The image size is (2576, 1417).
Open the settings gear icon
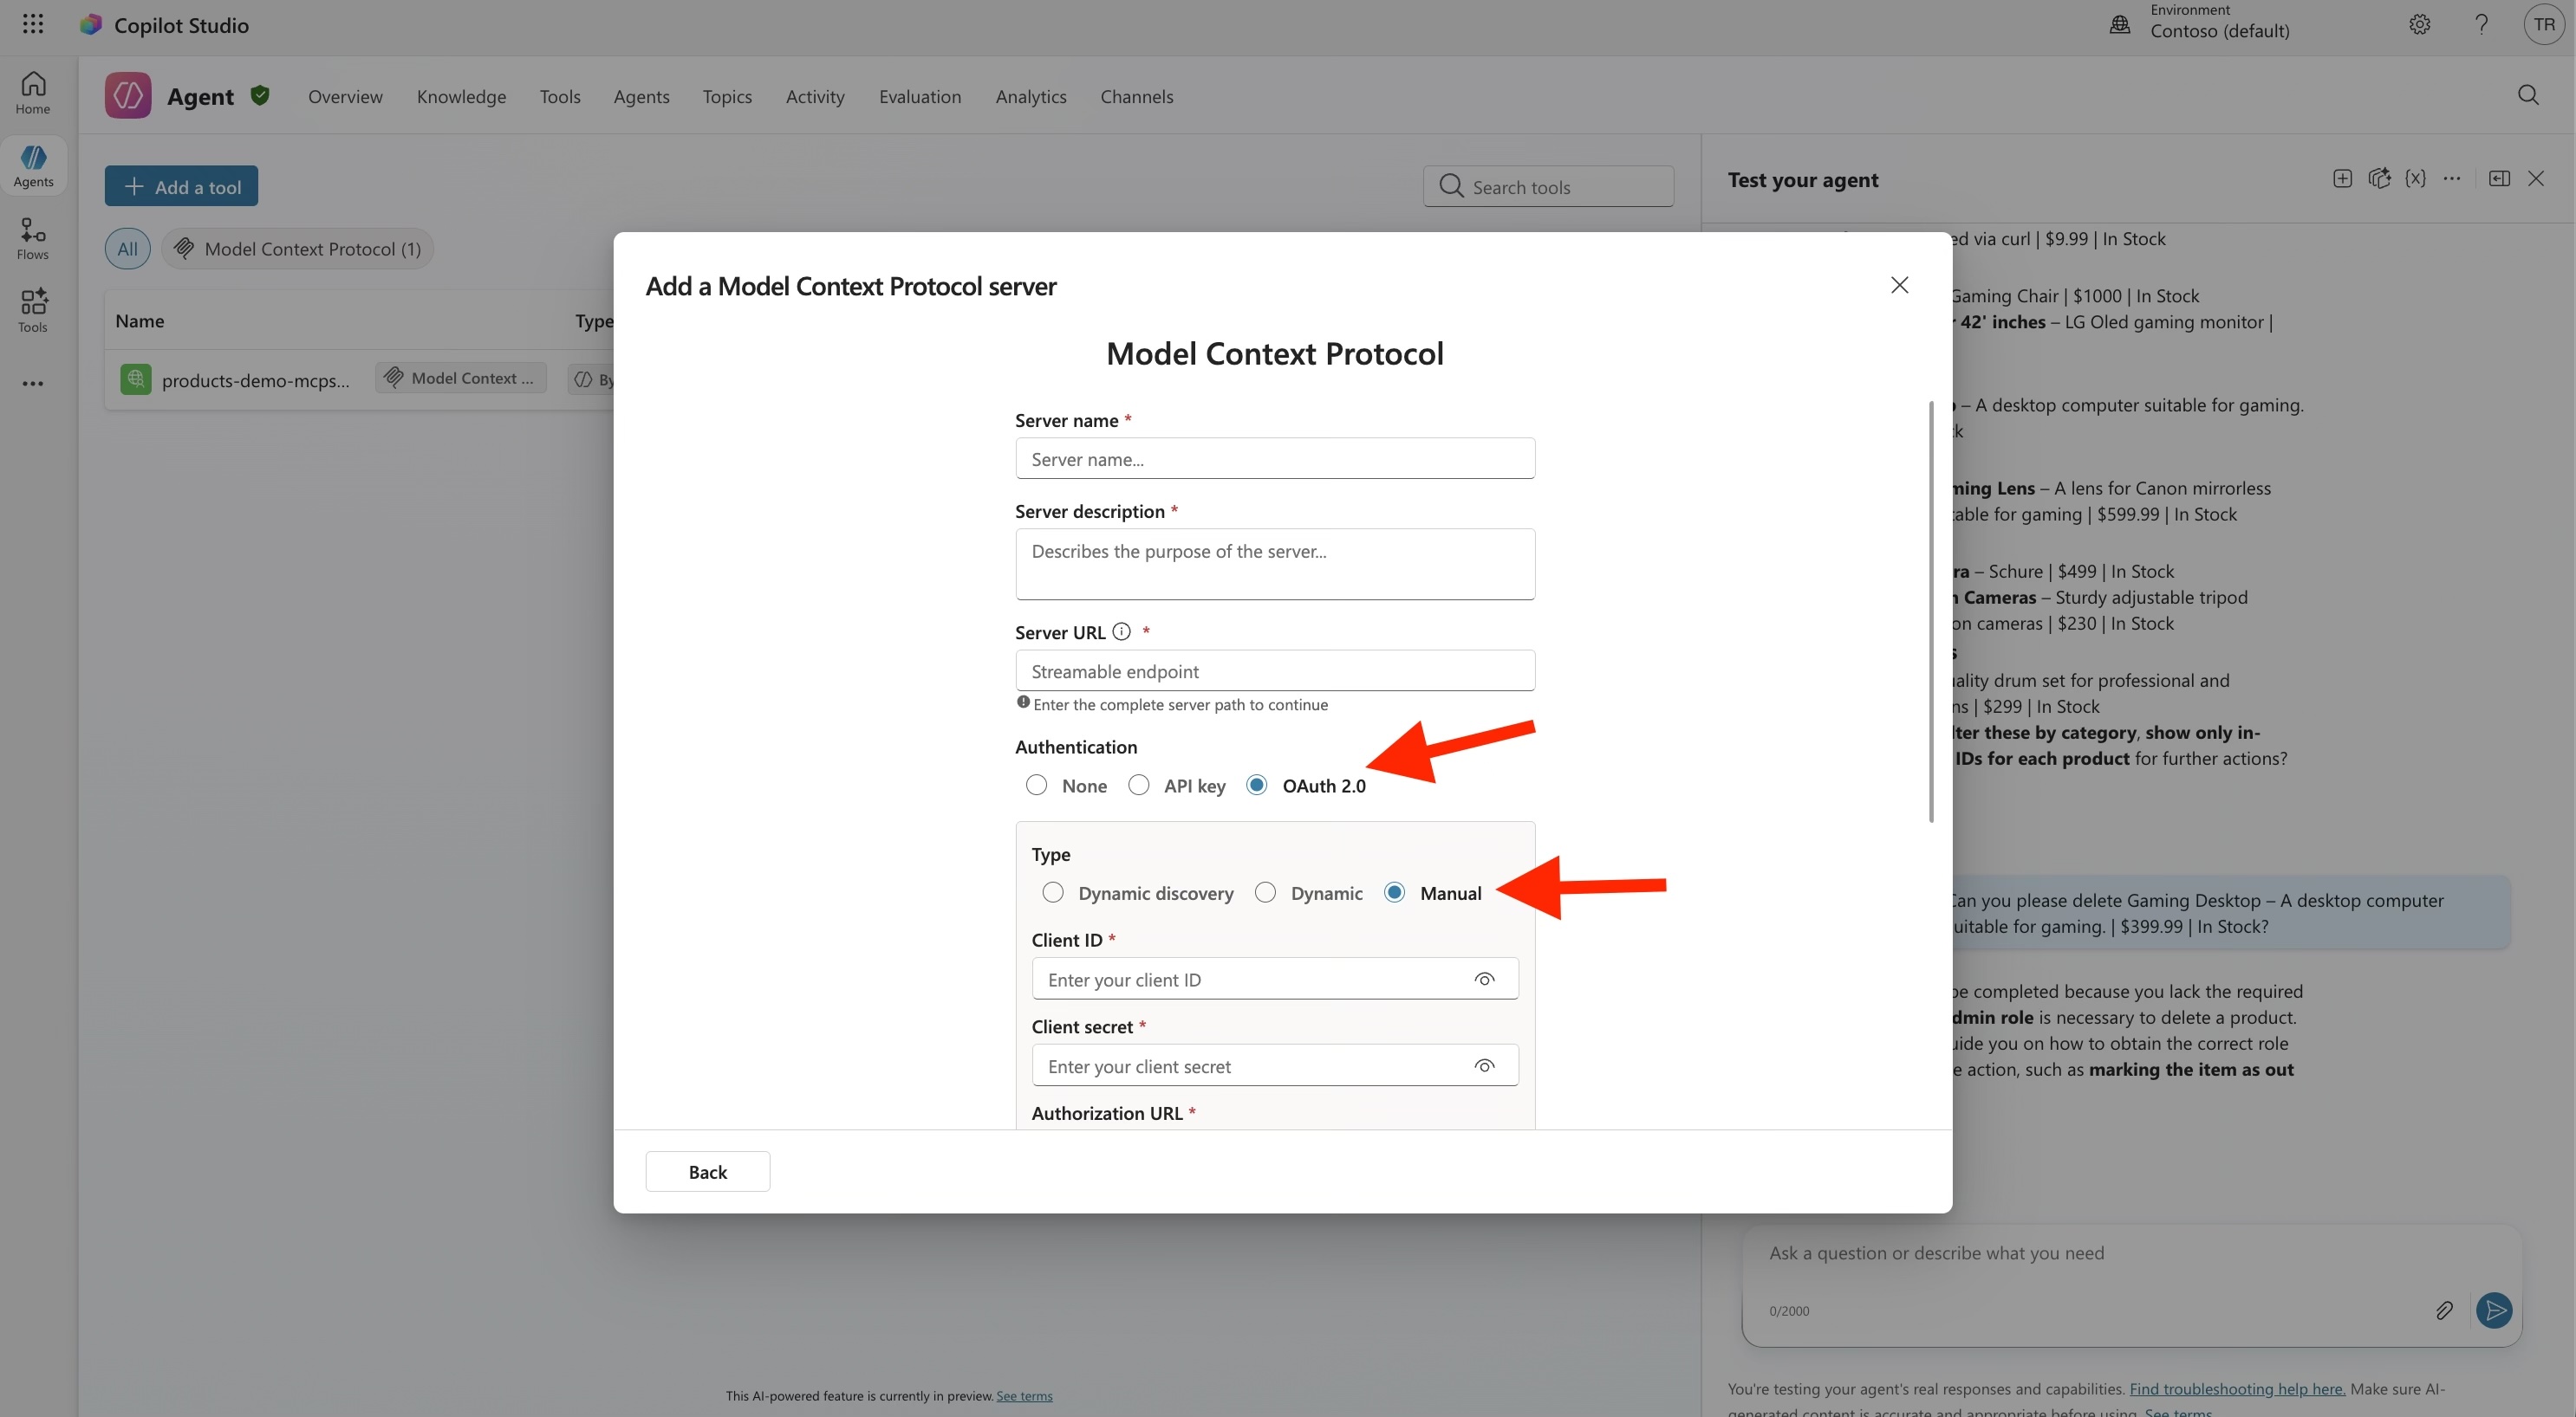[2419, 24]
